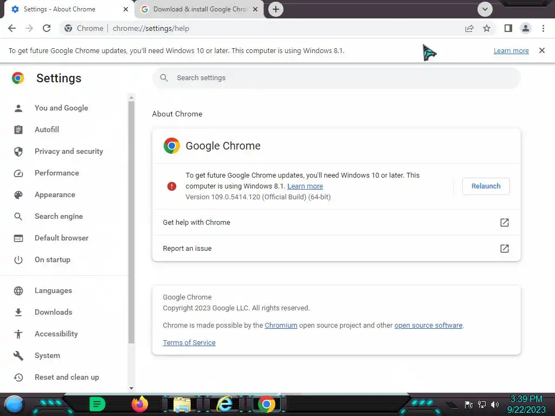Open the open source software link
Screen dimensions: 555x416
tap(428, 325)
